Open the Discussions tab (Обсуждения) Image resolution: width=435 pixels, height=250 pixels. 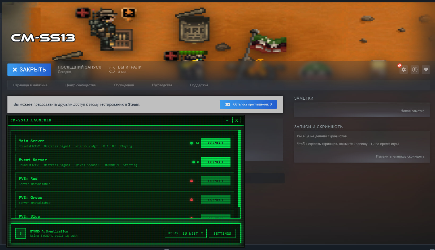tap(124, 85)
